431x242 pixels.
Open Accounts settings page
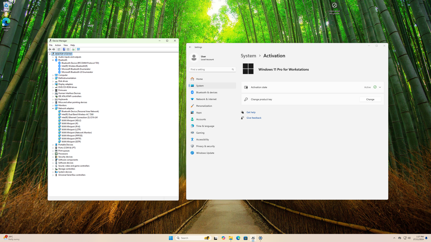[213, 119]
